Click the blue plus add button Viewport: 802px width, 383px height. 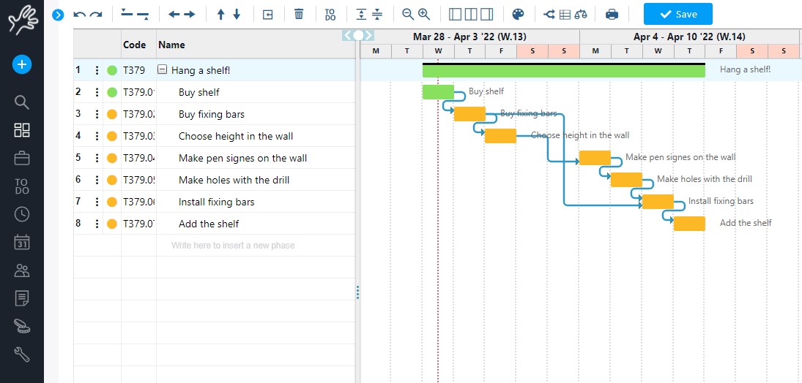pyautogui.click(x=22, y=64)
